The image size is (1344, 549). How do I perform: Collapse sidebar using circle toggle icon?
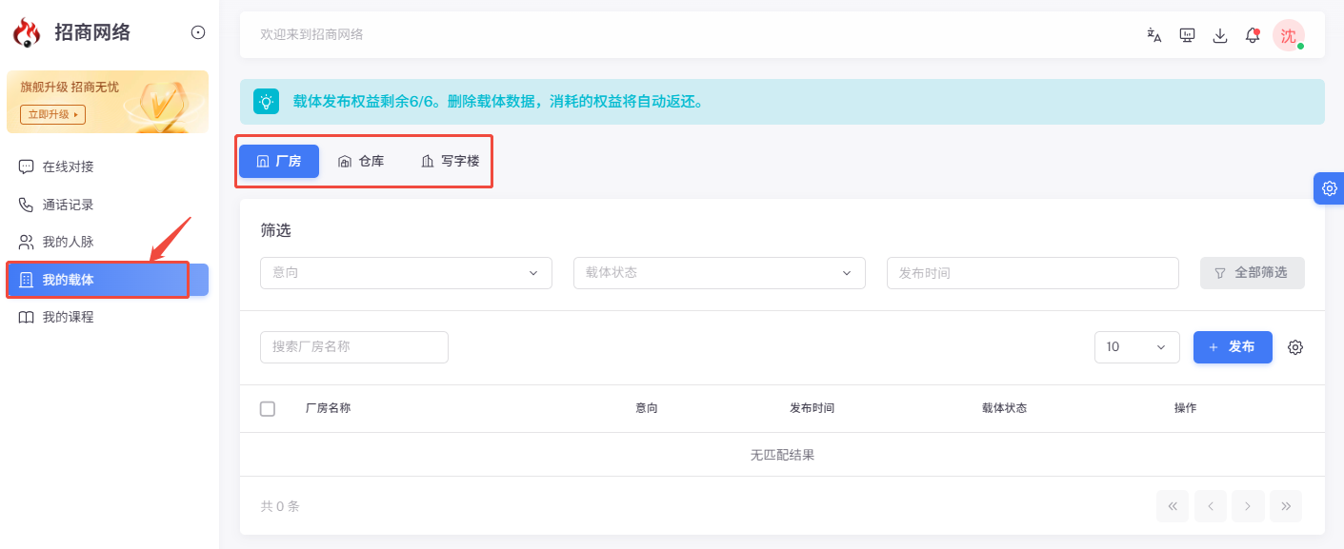pyautogui.click(x=198, y=32)
